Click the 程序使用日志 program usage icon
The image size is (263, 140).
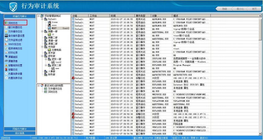pos(6,48)
